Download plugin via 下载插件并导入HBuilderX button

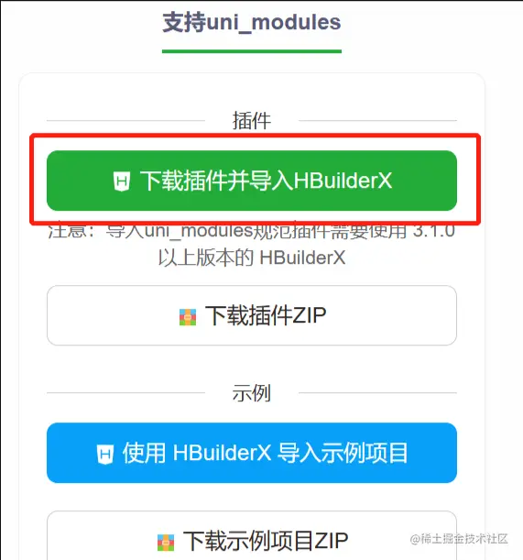coord(252,181)
